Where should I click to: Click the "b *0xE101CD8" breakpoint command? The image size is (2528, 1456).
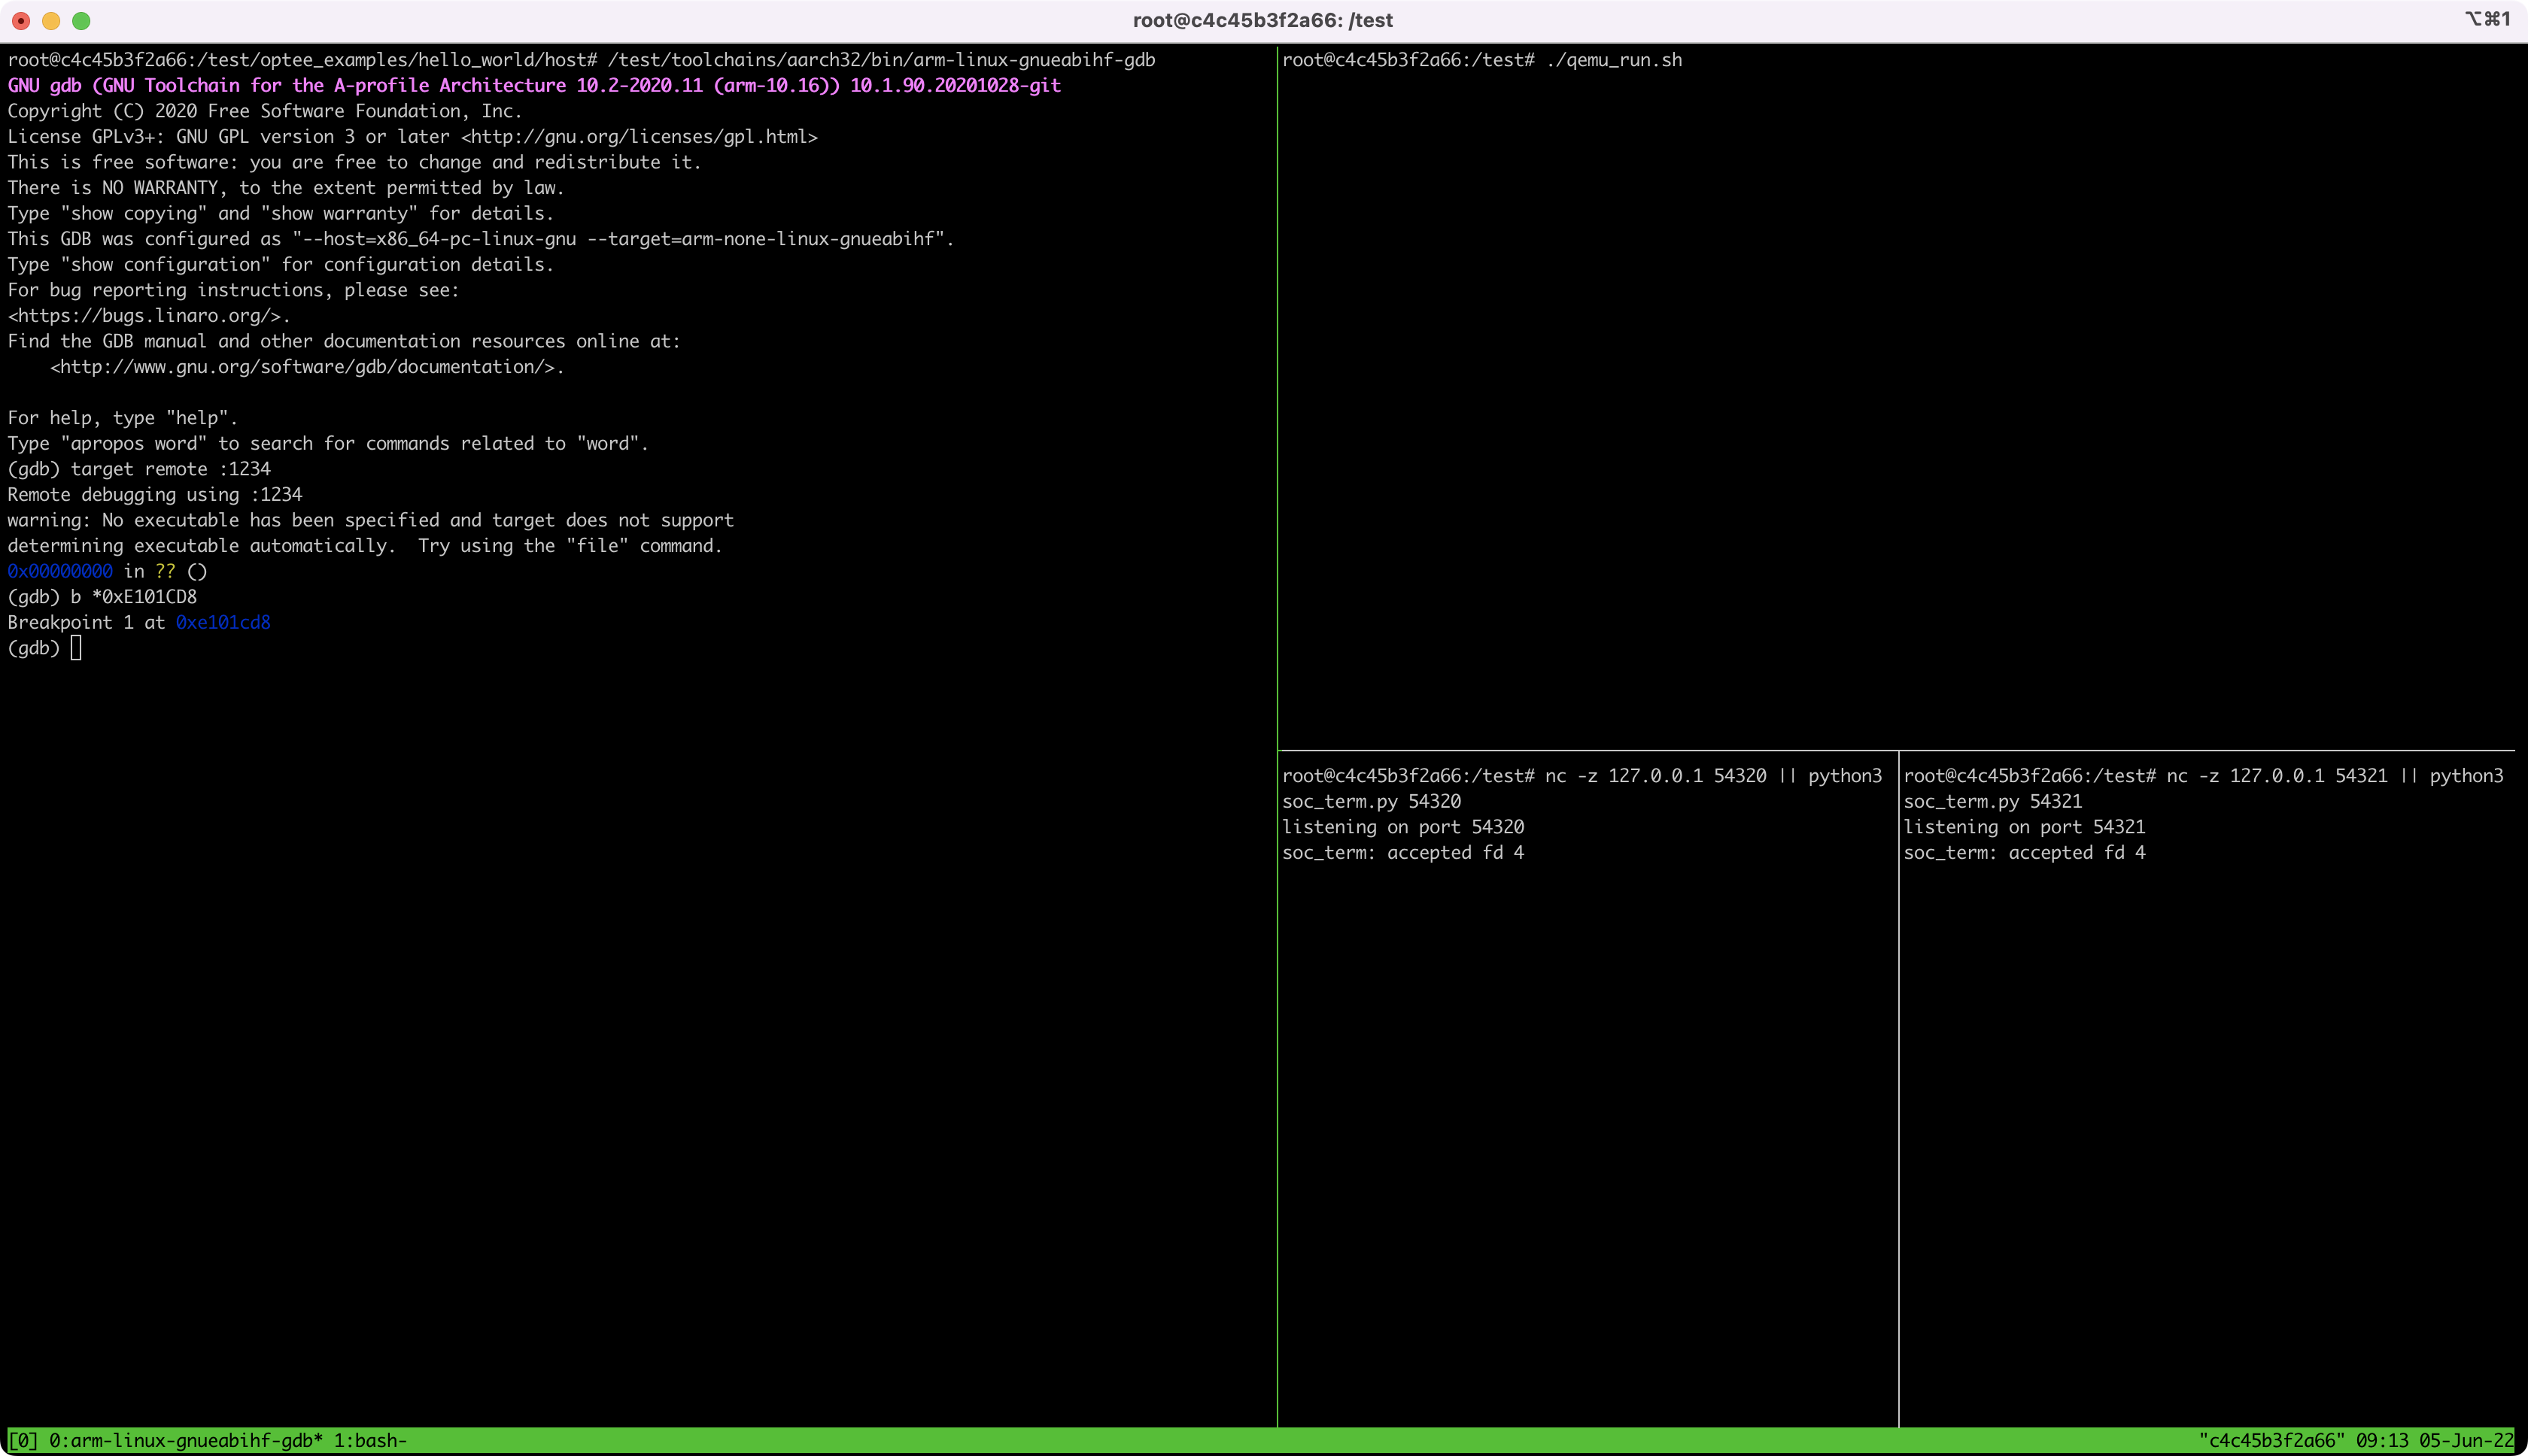click(x=134, y=597)
